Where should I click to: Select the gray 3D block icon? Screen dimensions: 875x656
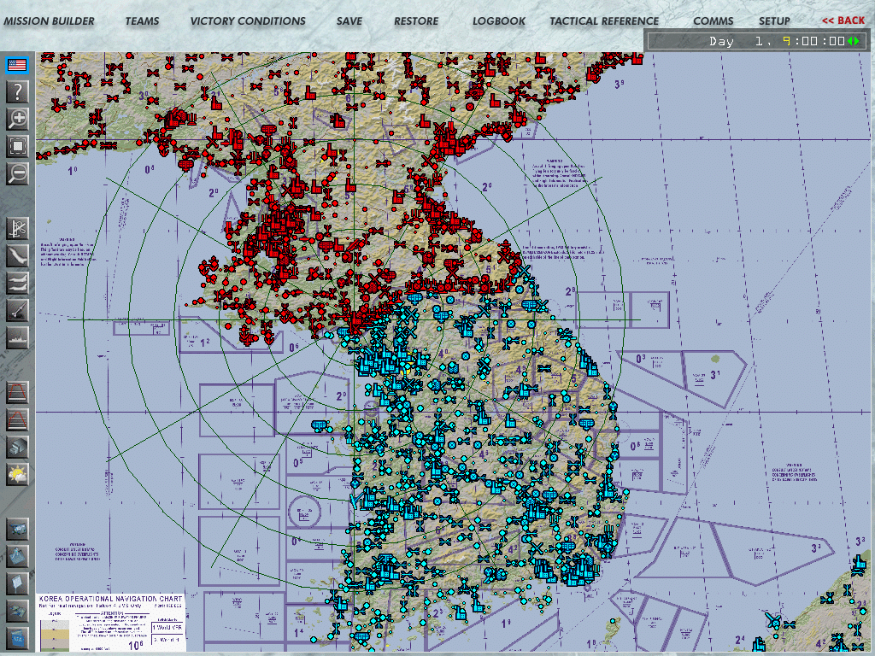coord(17,447)
